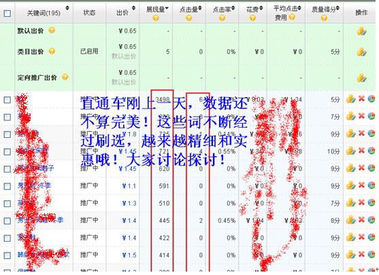Click the ¥1.5 bid on 414 impressions row
The height and width of the screenshot is (275, 379).
click(129, 255)
